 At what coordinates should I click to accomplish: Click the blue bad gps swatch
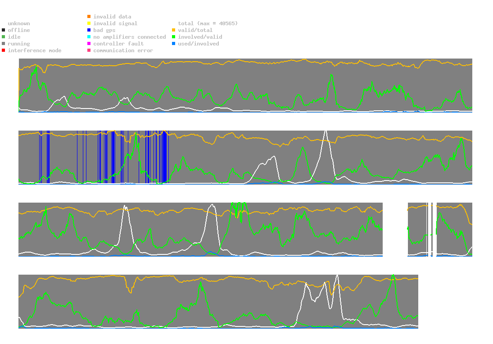[x=89, y=30]
